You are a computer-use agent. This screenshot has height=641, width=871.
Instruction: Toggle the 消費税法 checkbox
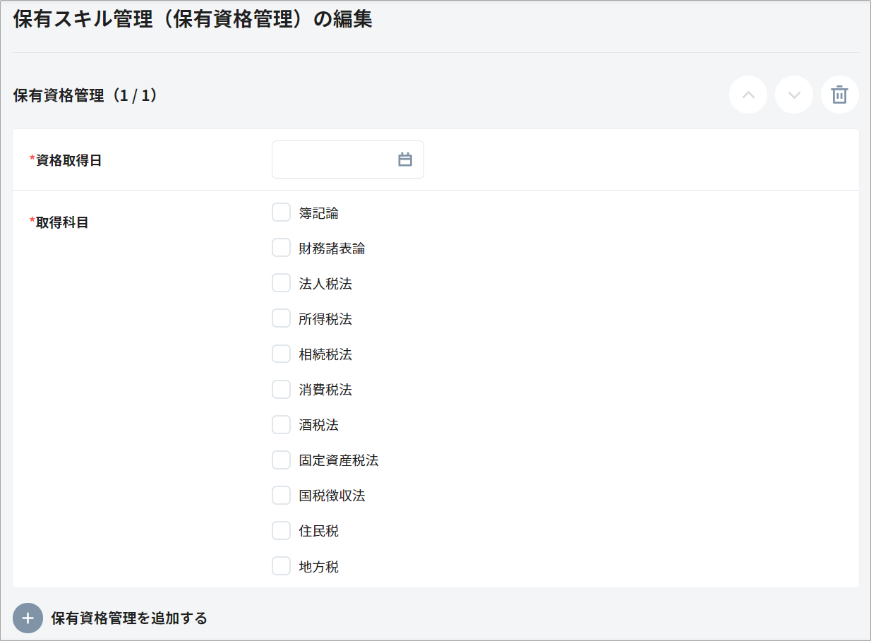click(281, 389)
